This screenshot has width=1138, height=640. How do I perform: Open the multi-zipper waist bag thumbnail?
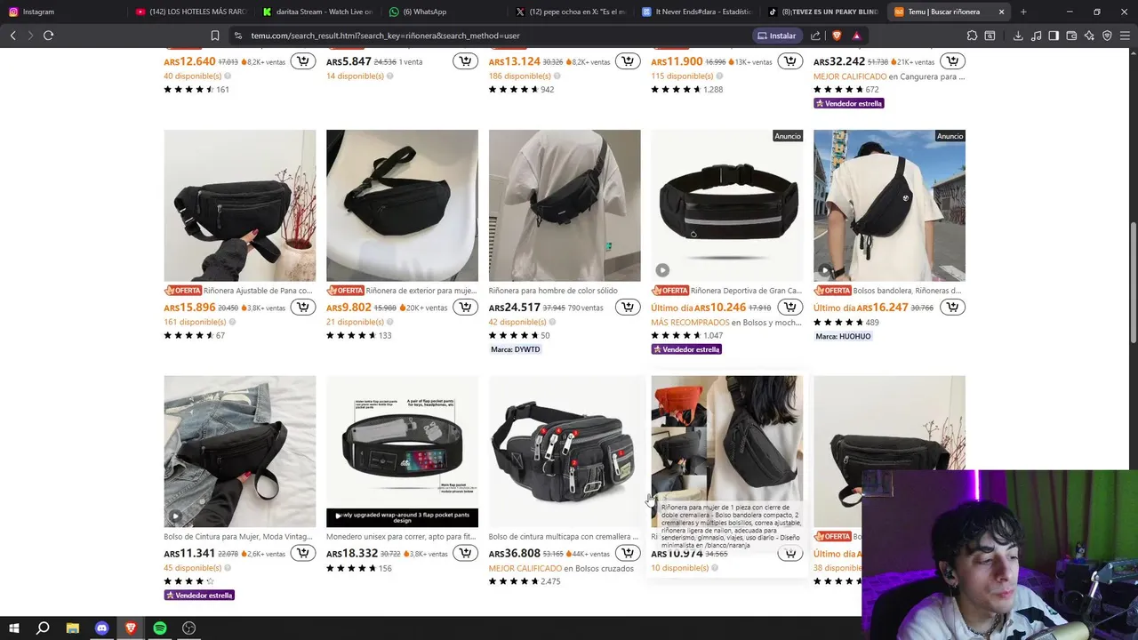[565, 452]
